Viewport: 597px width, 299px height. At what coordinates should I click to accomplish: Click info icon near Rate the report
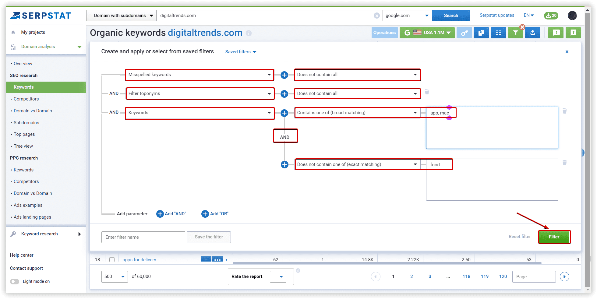click(x=298, y=270)
